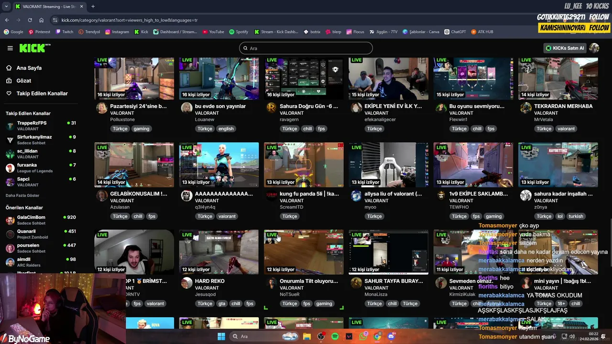The image size is (612, 344).
Task: Open followed channel Sapci
Action: [41, 182]
